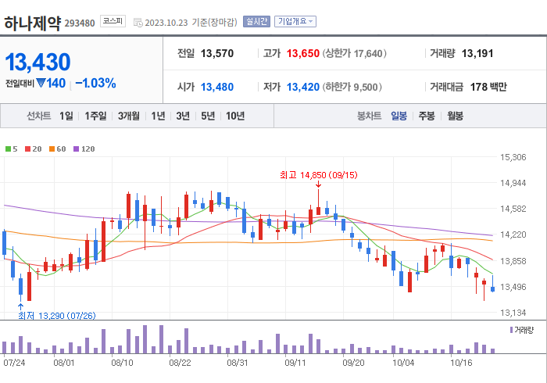This screenshot has height=383, width=547.
Task: Switch to 일봉 candlestick chart
Action: pos(399,116)
